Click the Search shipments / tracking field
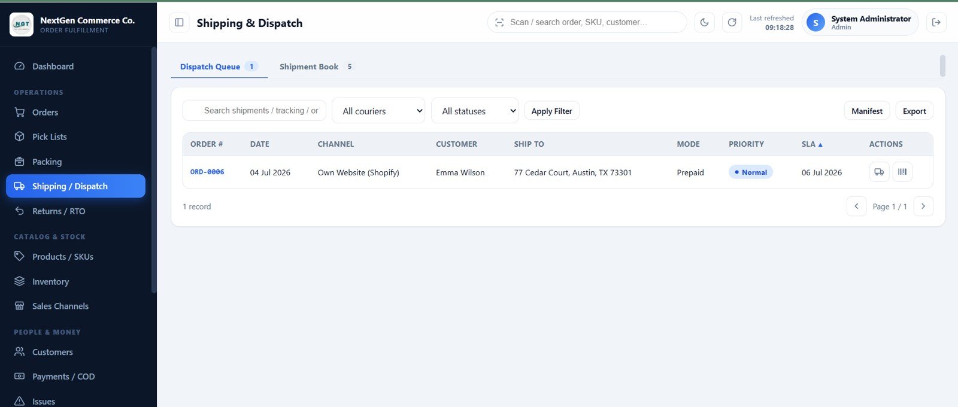The width and height of the screenshot is (958, 407). (254, 111)
